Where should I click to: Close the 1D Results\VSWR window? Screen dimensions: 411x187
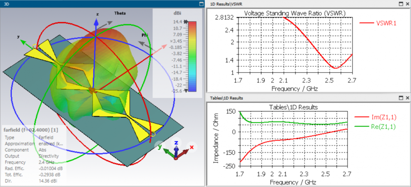coord(407,4)
